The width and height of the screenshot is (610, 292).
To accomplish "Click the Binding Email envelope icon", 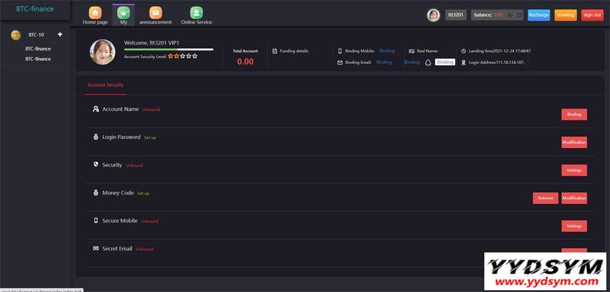I will 340,63.
